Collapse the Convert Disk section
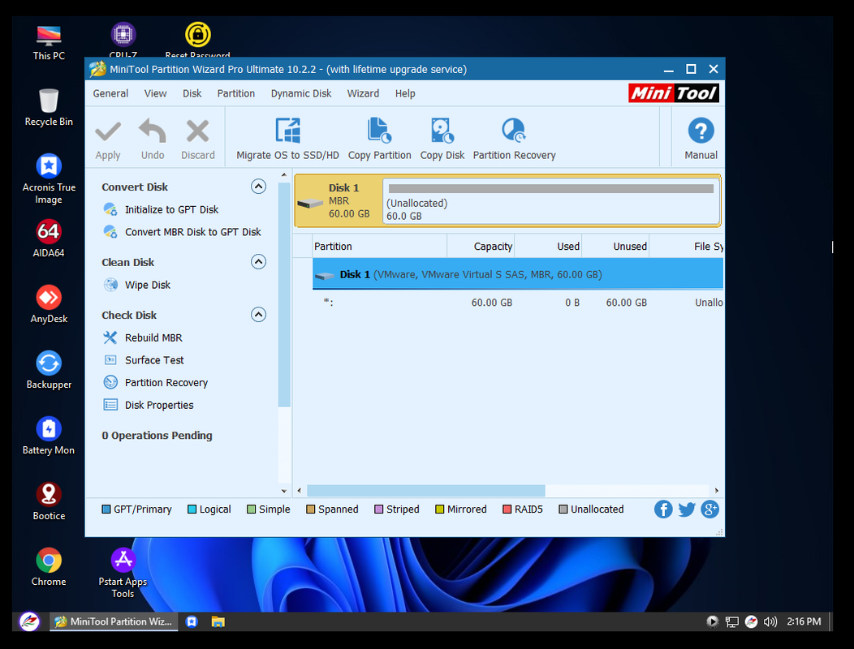The height and width of the screenshot is (649, 854). [x=258, y=187]
